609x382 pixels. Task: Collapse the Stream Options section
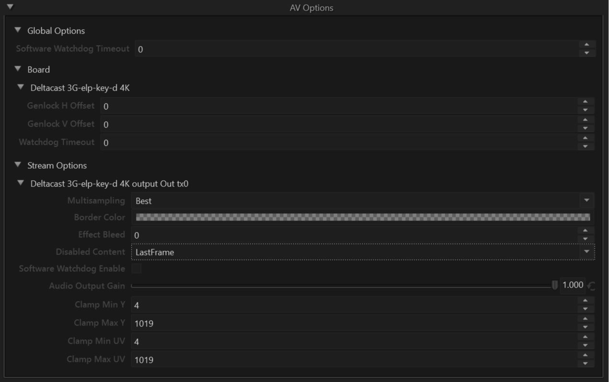click(x=18, y=165)
